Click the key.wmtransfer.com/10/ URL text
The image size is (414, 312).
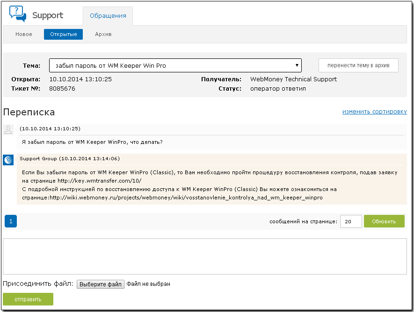pos(100,181)
